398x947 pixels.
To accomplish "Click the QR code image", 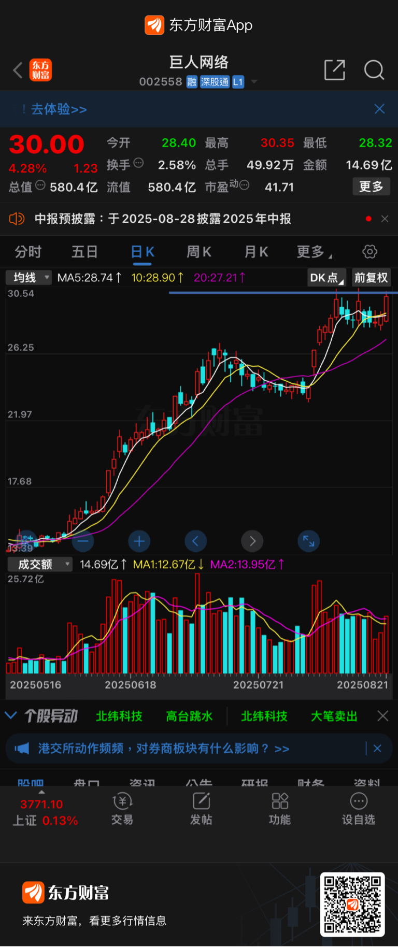I will click(x=352, y=905).
